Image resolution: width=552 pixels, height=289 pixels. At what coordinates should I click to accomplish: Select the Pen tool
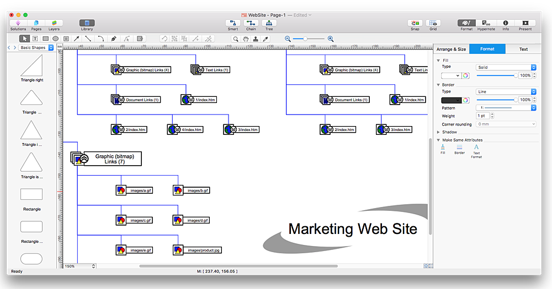click(x=114, y=39)
